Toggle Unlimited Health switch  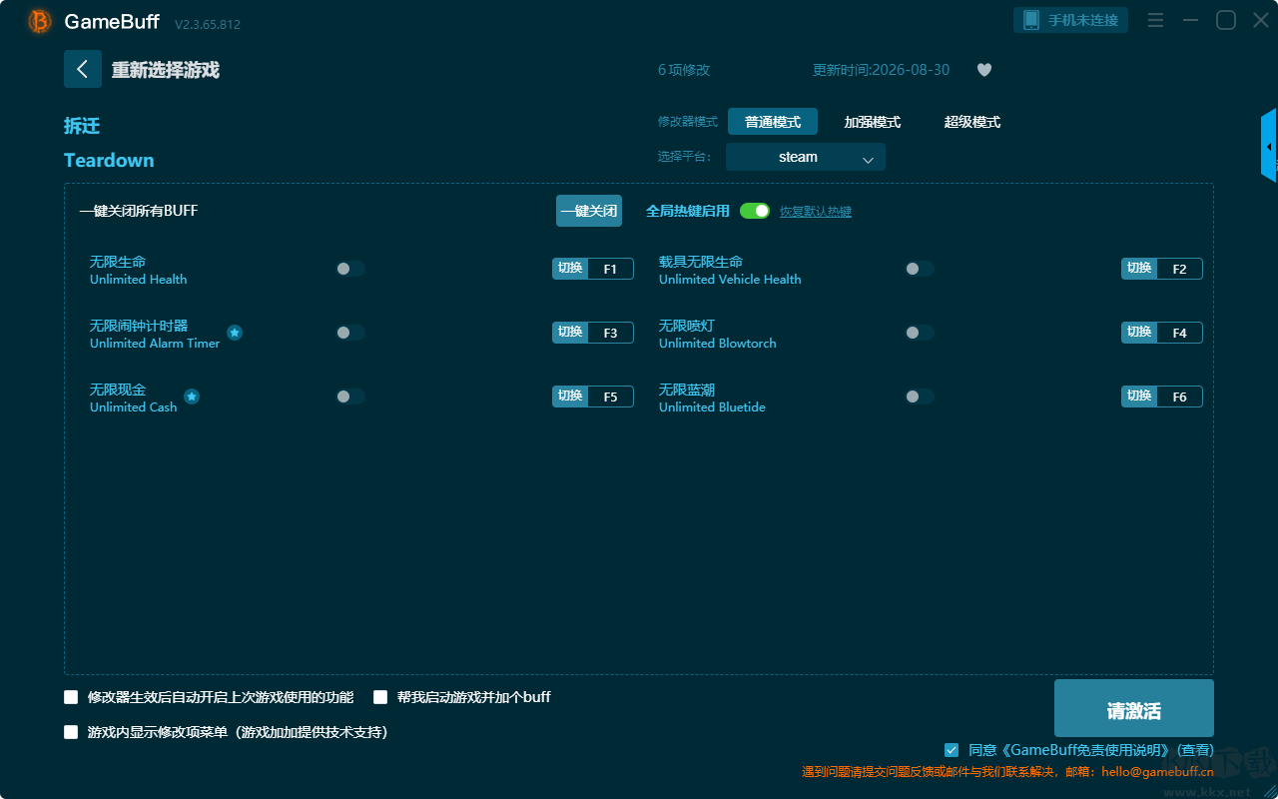point(350,269)
